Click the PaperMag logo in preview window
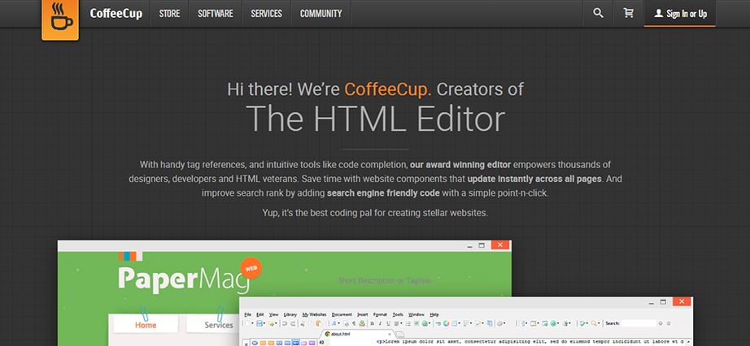 pyautogui.click(x=184, y=279)
